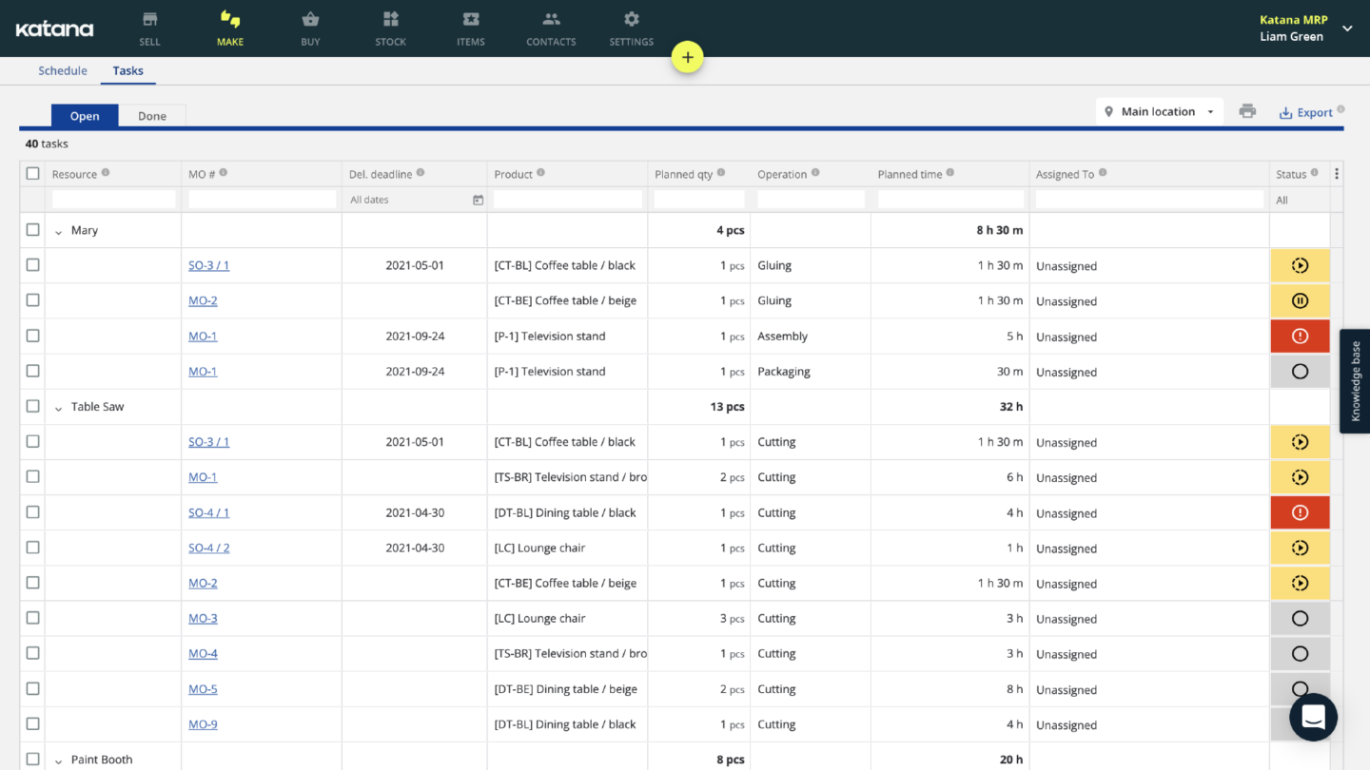The image size is (1370, 770).
Task: Collapse the Paint Booth resource group
Action: [x=58, y=760]
